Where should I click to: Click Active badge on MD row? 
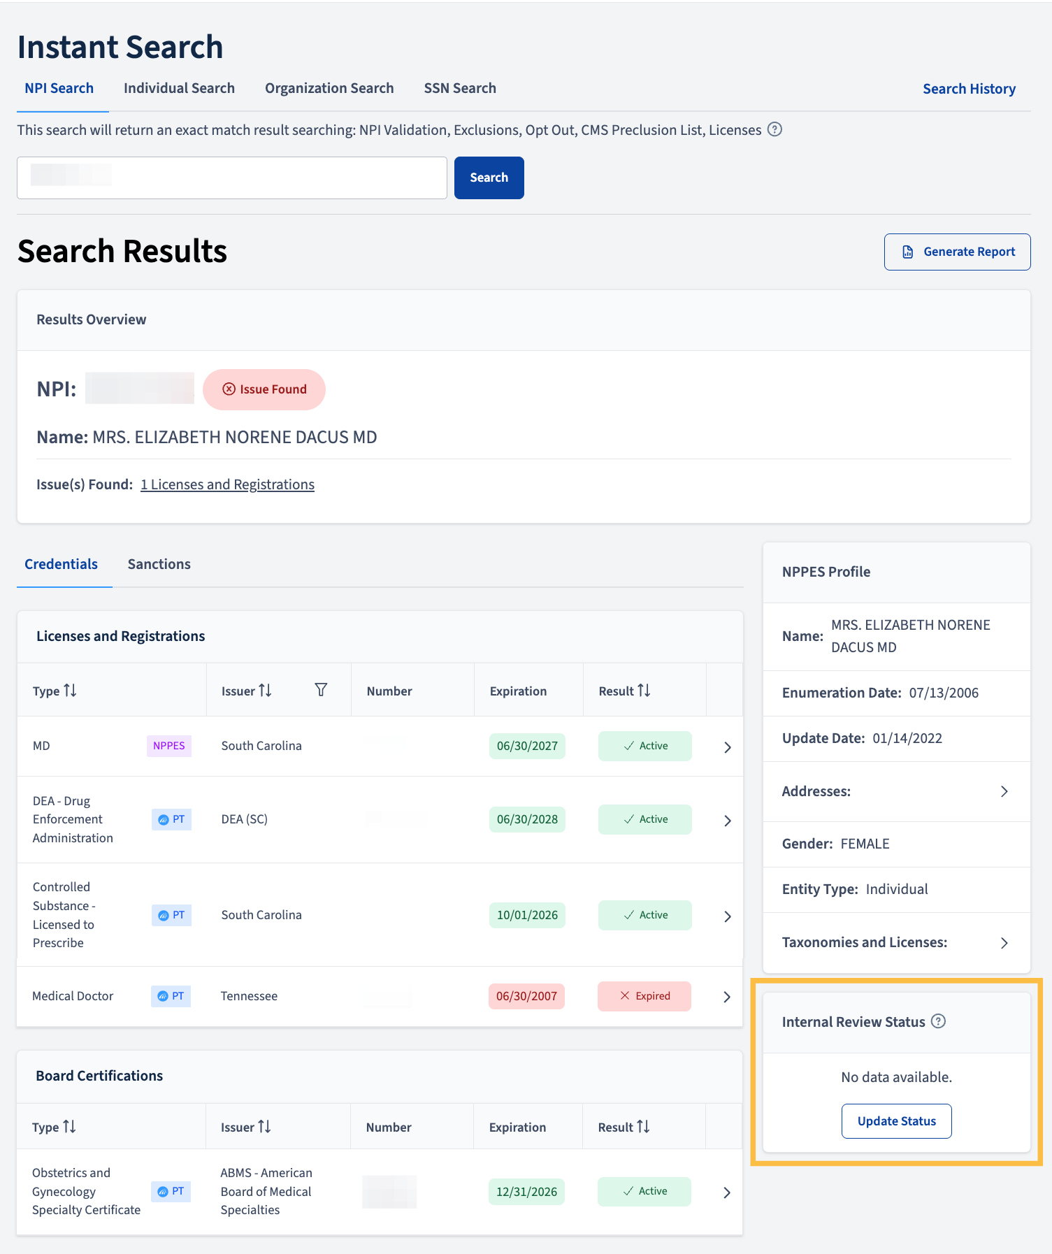coord(645,746)
